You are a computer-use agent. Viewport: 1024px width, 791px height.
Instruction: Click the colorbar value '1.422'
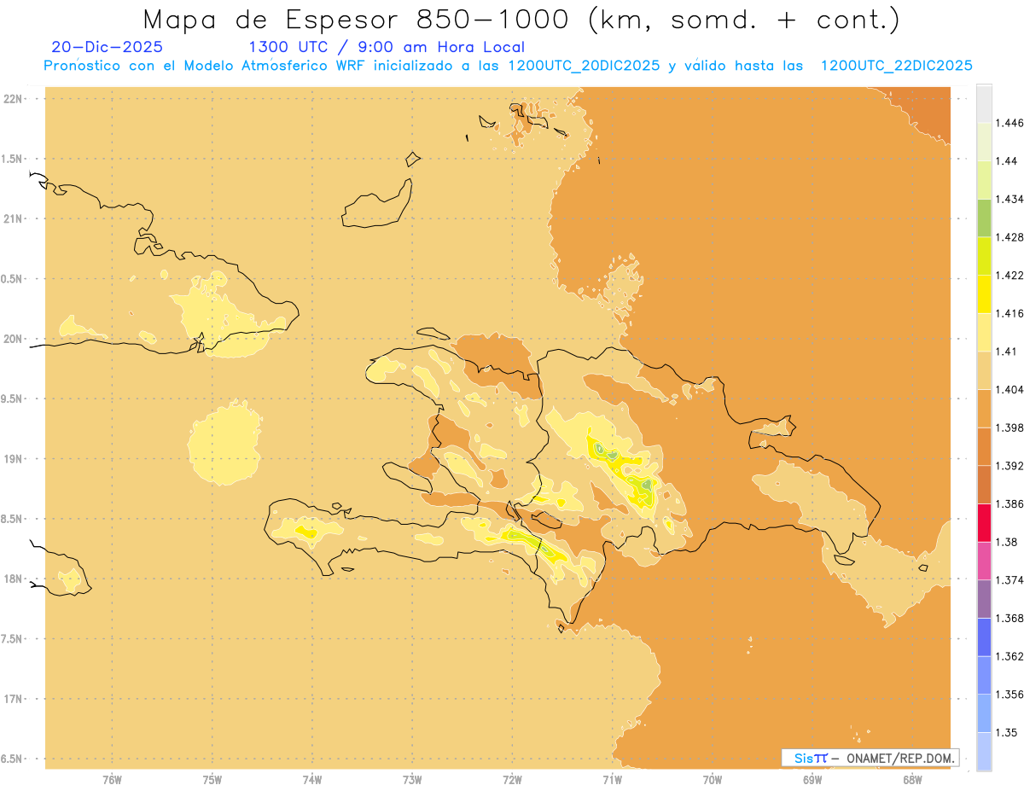pos(1011,275)
